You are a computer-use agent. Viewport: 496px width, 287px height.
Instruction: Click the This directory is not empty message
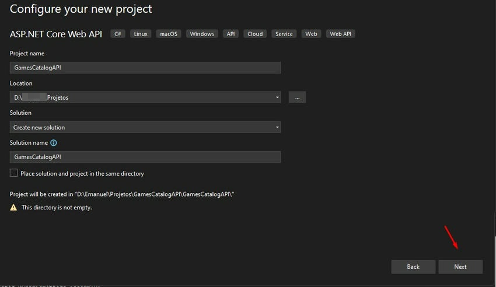point(57,208)
